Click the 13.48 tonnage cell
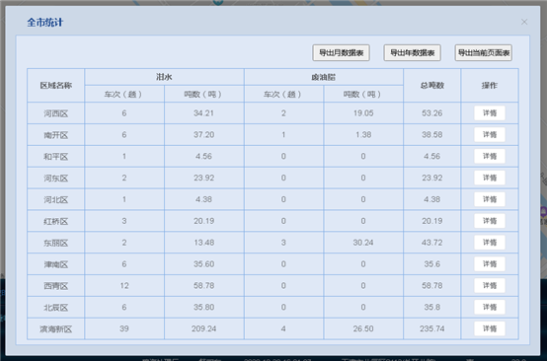 pos(204,243)
